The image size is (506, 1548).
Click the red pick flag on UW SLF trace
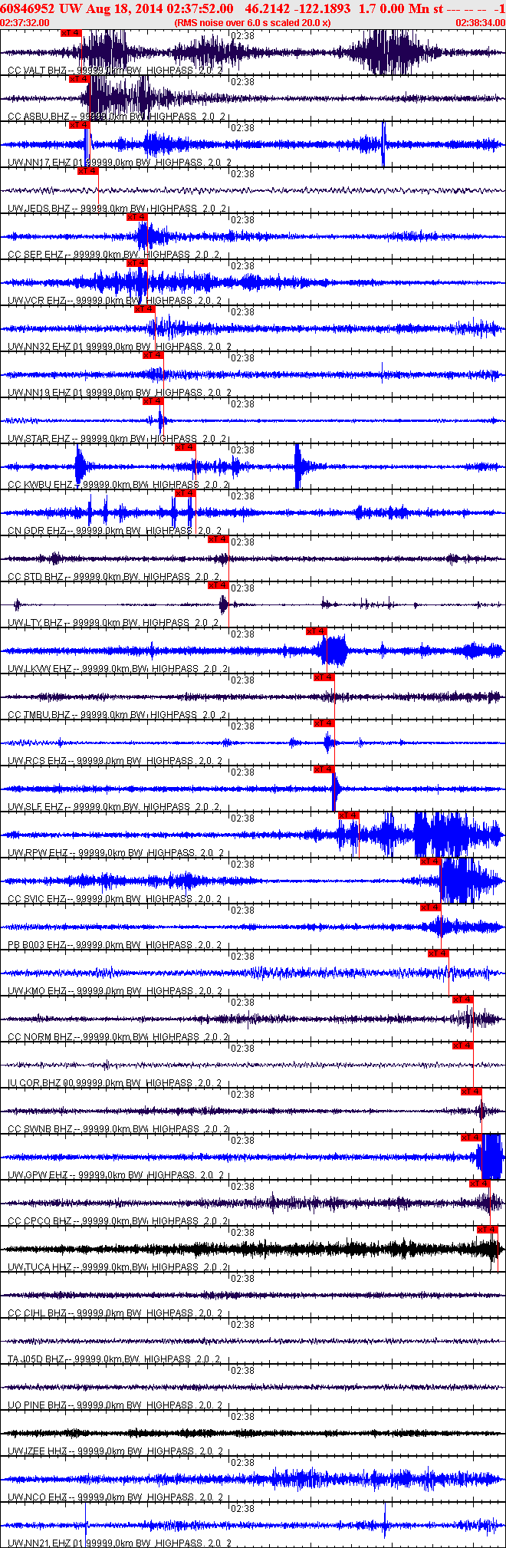pyautogui.click(x=324, y=769)
